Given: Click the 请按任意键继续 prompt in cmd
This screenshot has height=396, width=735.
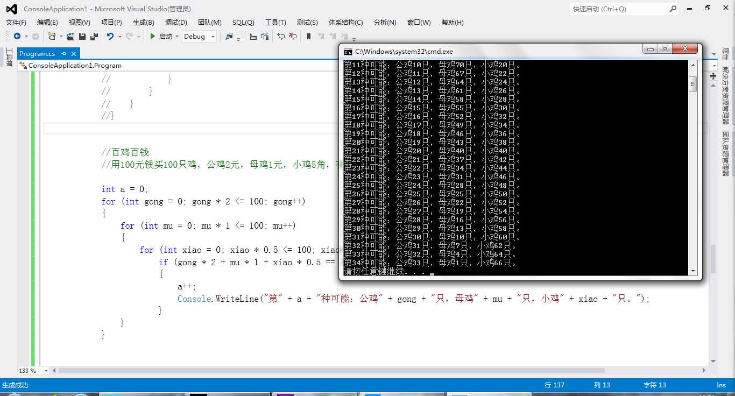Looking at the screenshot, I should pos(385,272).
